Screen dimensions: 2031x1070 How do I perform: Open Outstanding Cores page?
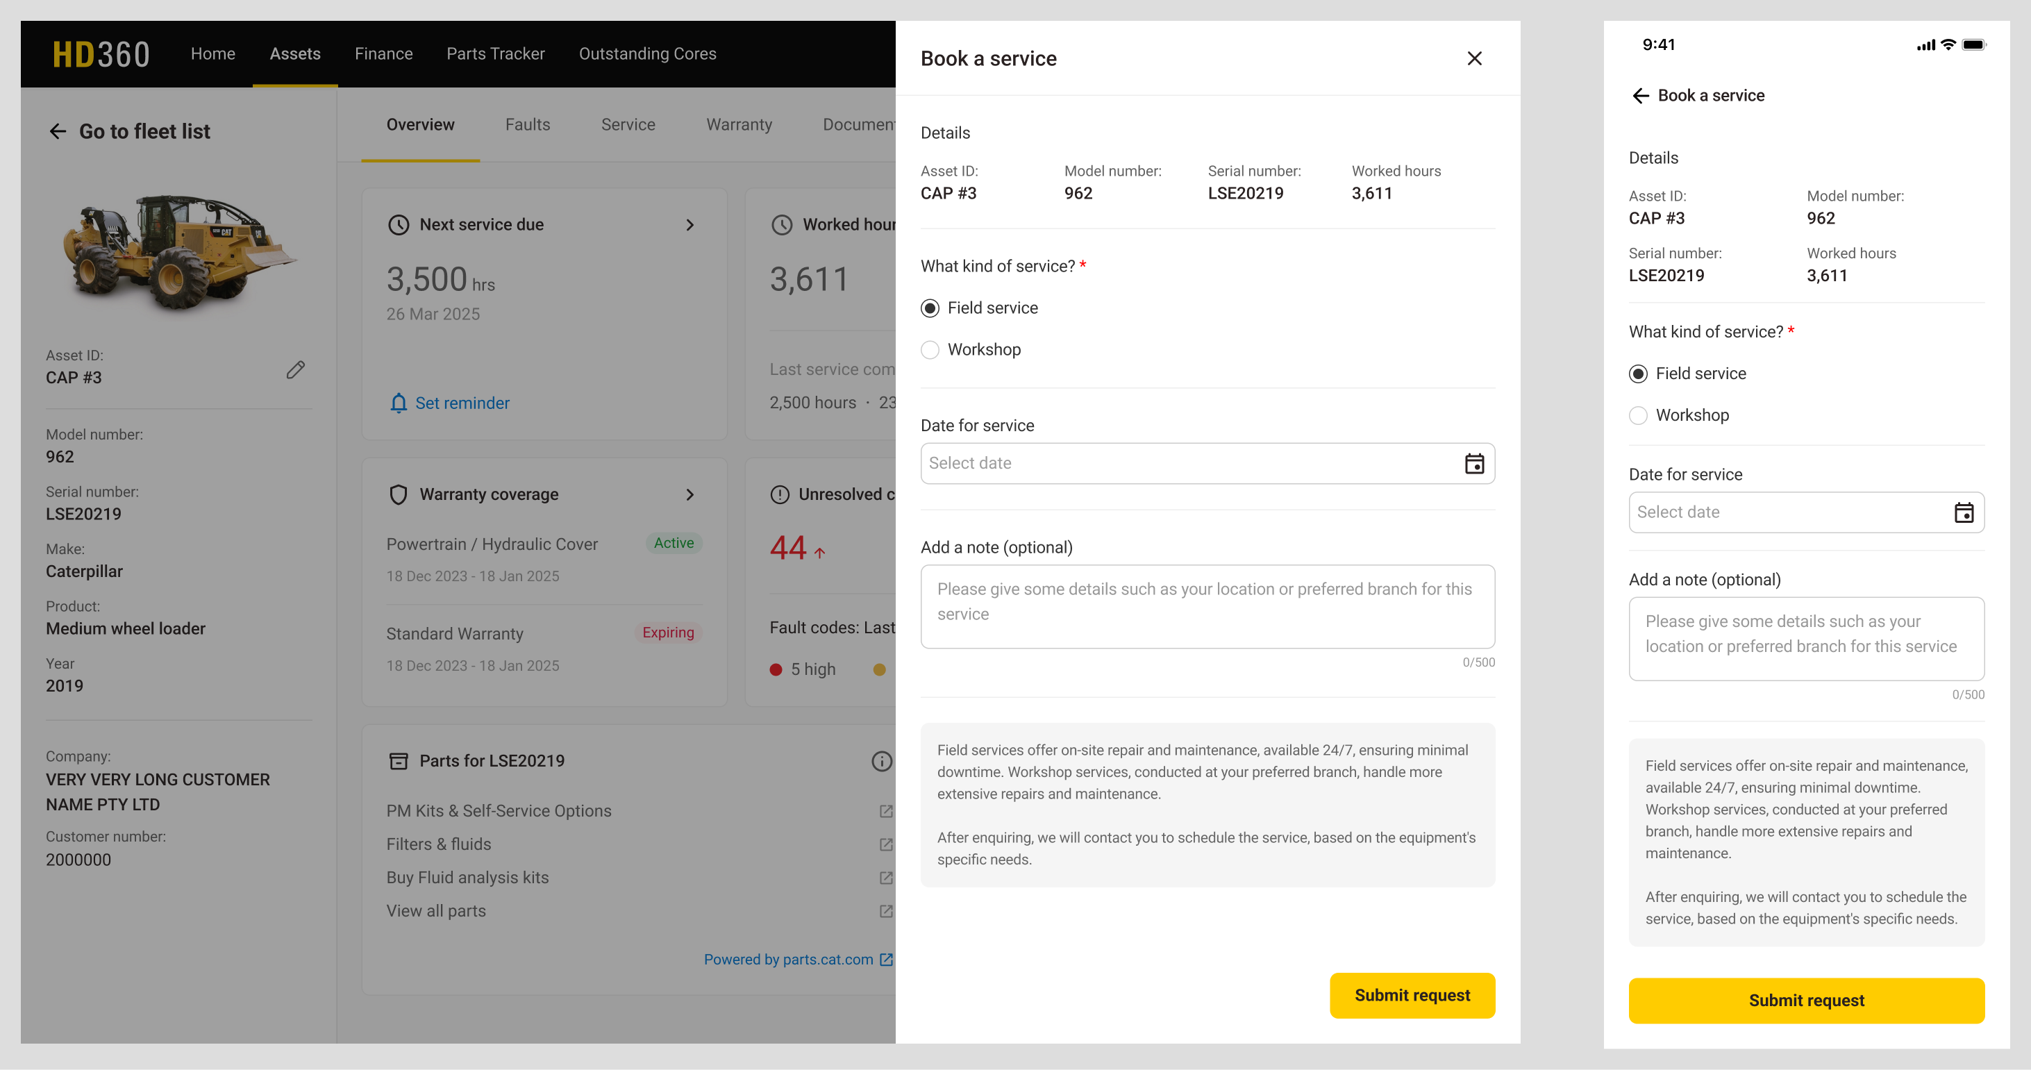point(647,53)
